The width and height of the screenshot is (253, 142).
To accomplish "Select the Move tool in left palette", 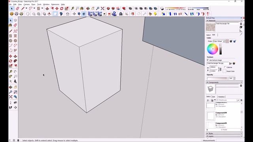I will pos(11,56).
